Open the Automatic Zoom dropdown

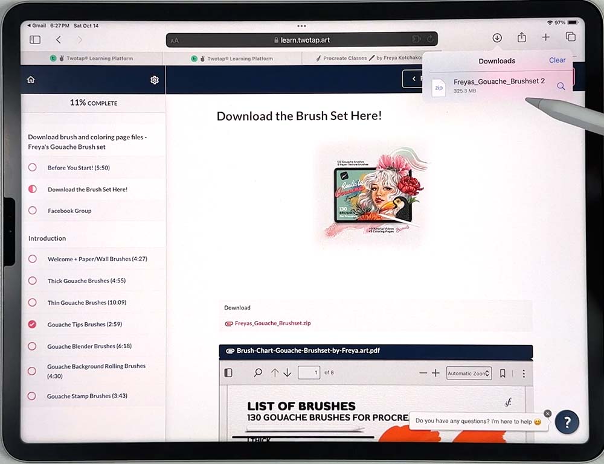pyautogui.click(x=469, y=373)
